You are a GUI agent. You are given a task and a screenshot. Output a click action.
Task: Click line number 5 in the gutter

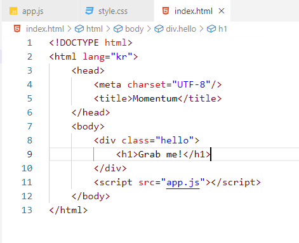[x=30, y=98]
